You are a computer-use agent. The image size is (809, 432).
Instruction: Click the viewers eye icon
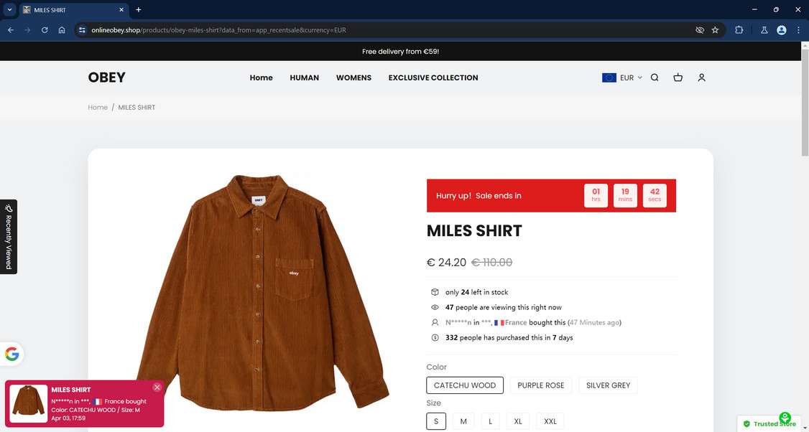(435, 307)
